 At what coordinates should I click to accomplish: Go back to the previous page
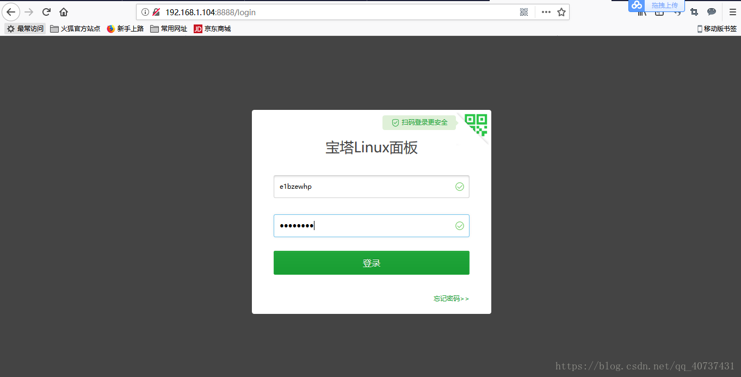pyautogui.click(x=11, y=12)
